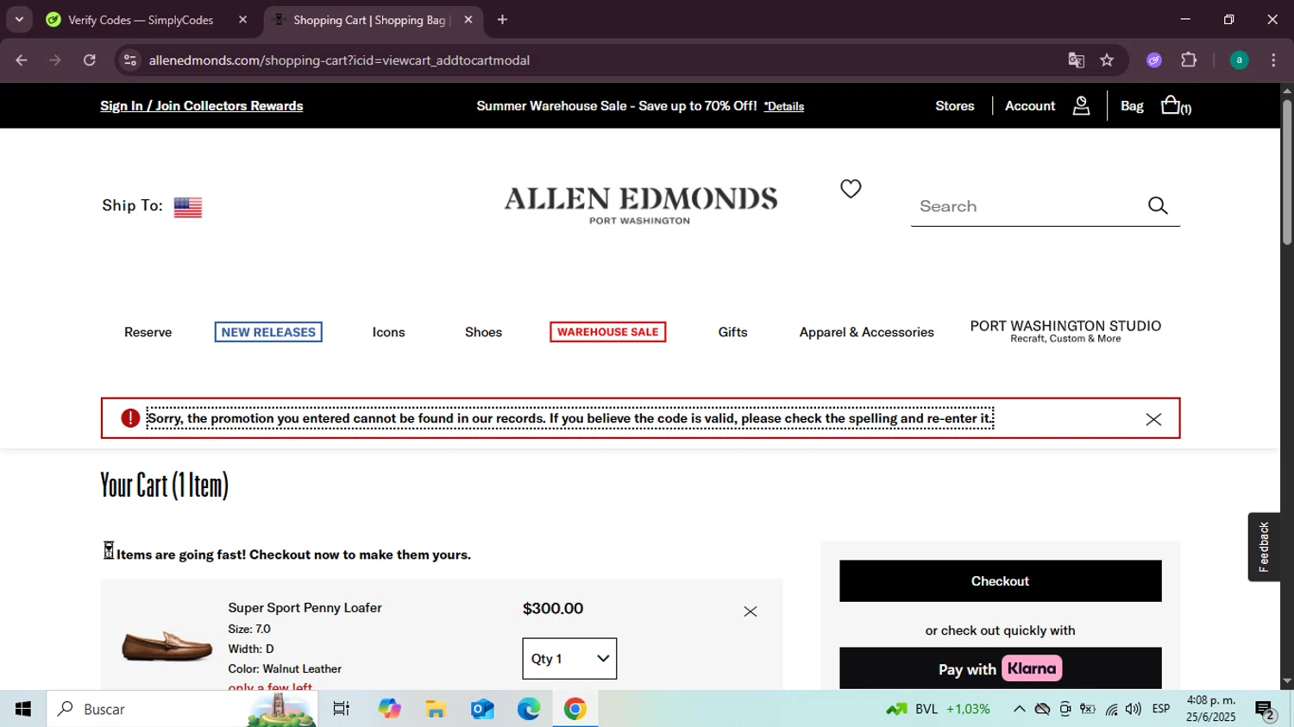Open the Feedback side tab
Screen dimensions: 1294x727
pyautogui.click(x=1264, y=547)
